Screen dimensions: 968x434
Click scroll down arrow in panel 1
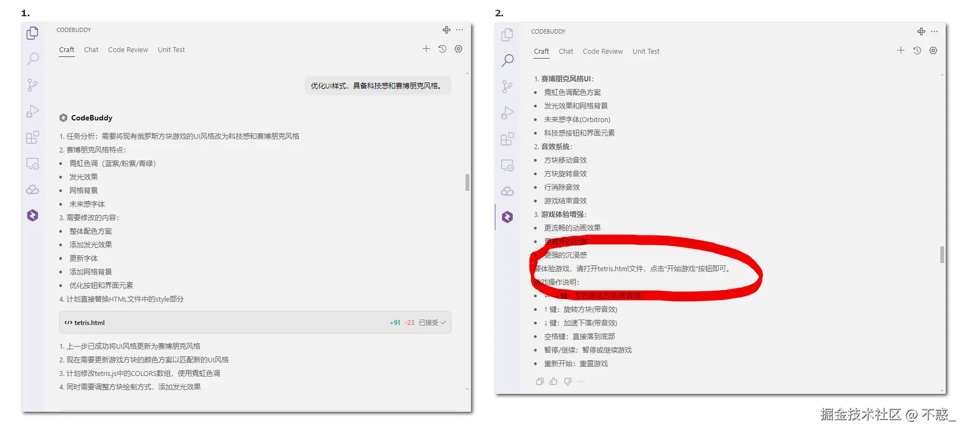click(467, 389)
